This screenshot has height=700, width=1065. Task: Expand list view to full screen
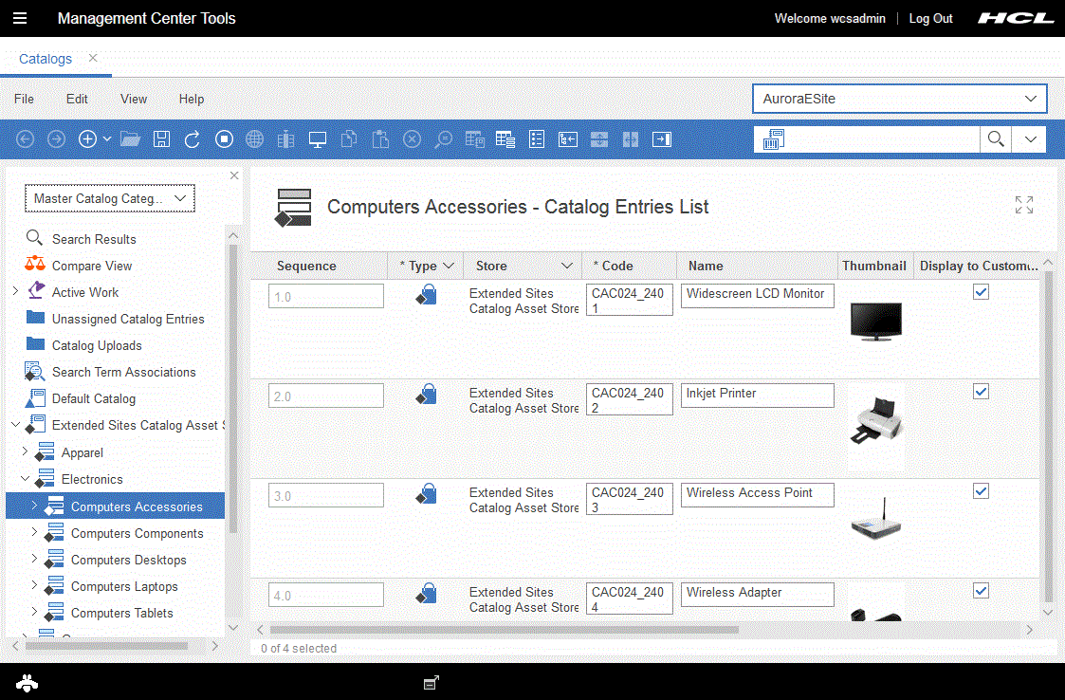tap(1023, 205)
